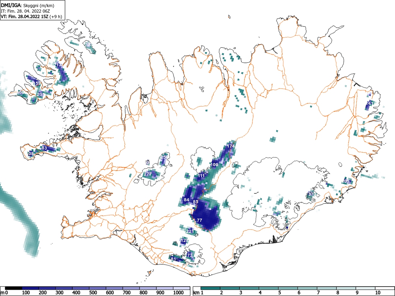The image size is (395, 296).
Task: Click the '111' visibility value on the map
Action: point(201,176)
